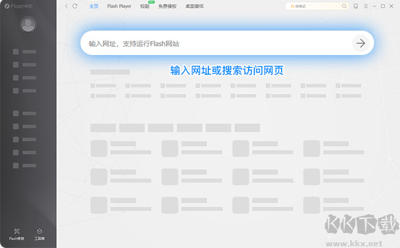Screen dimensions: 400x248
Task: Click the magnifier icon in the top search box
Action: point(344,6)
